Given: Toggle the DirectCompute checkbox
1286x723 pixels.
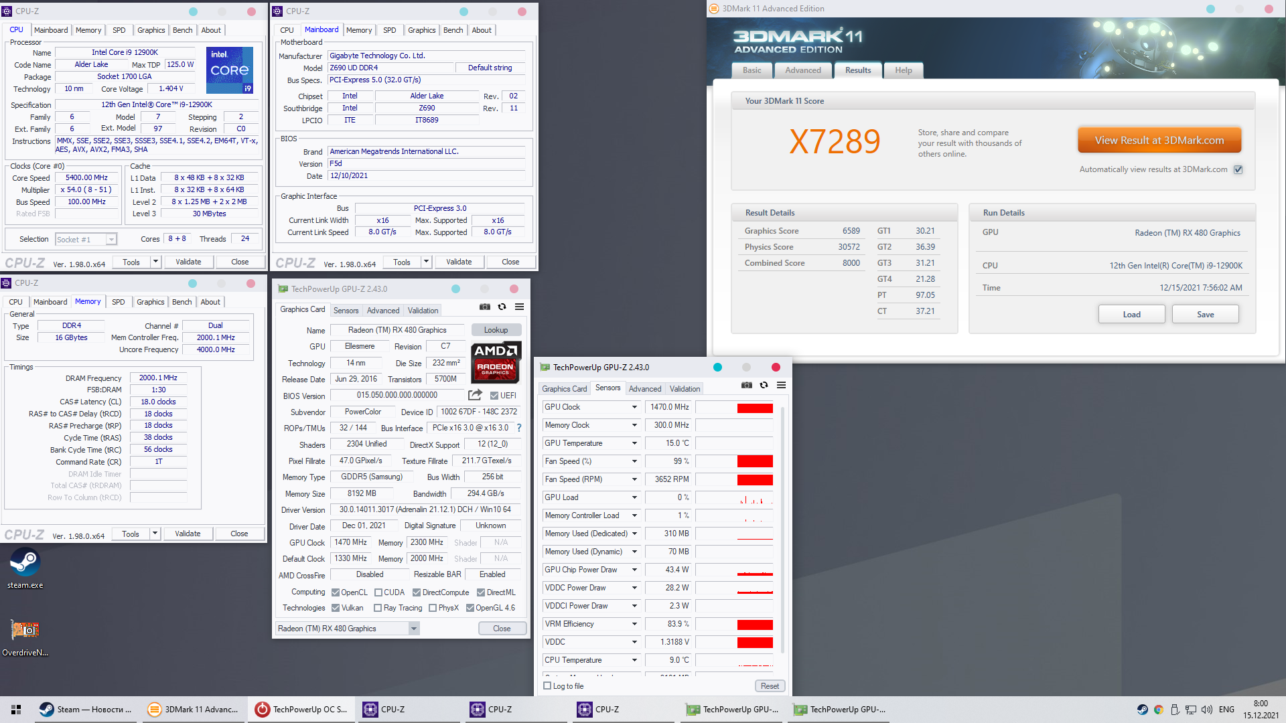Looking at the screenshot, I should click(417, 592).
